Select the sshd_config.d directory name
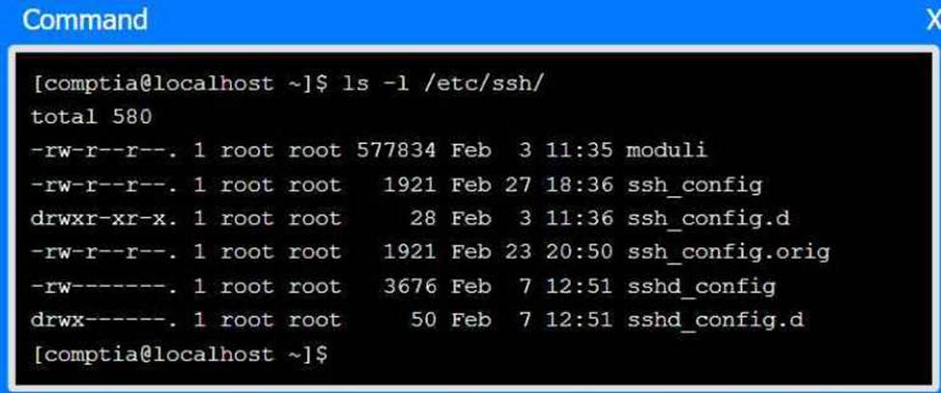The width and height of the screenshot is (941, 393). click(715, 320)
